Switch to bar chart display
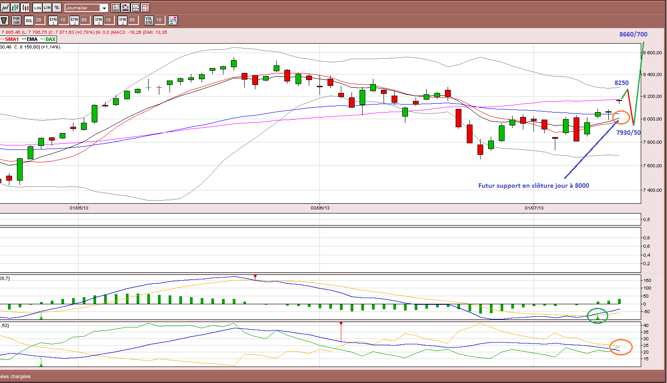 click(15, 8)
